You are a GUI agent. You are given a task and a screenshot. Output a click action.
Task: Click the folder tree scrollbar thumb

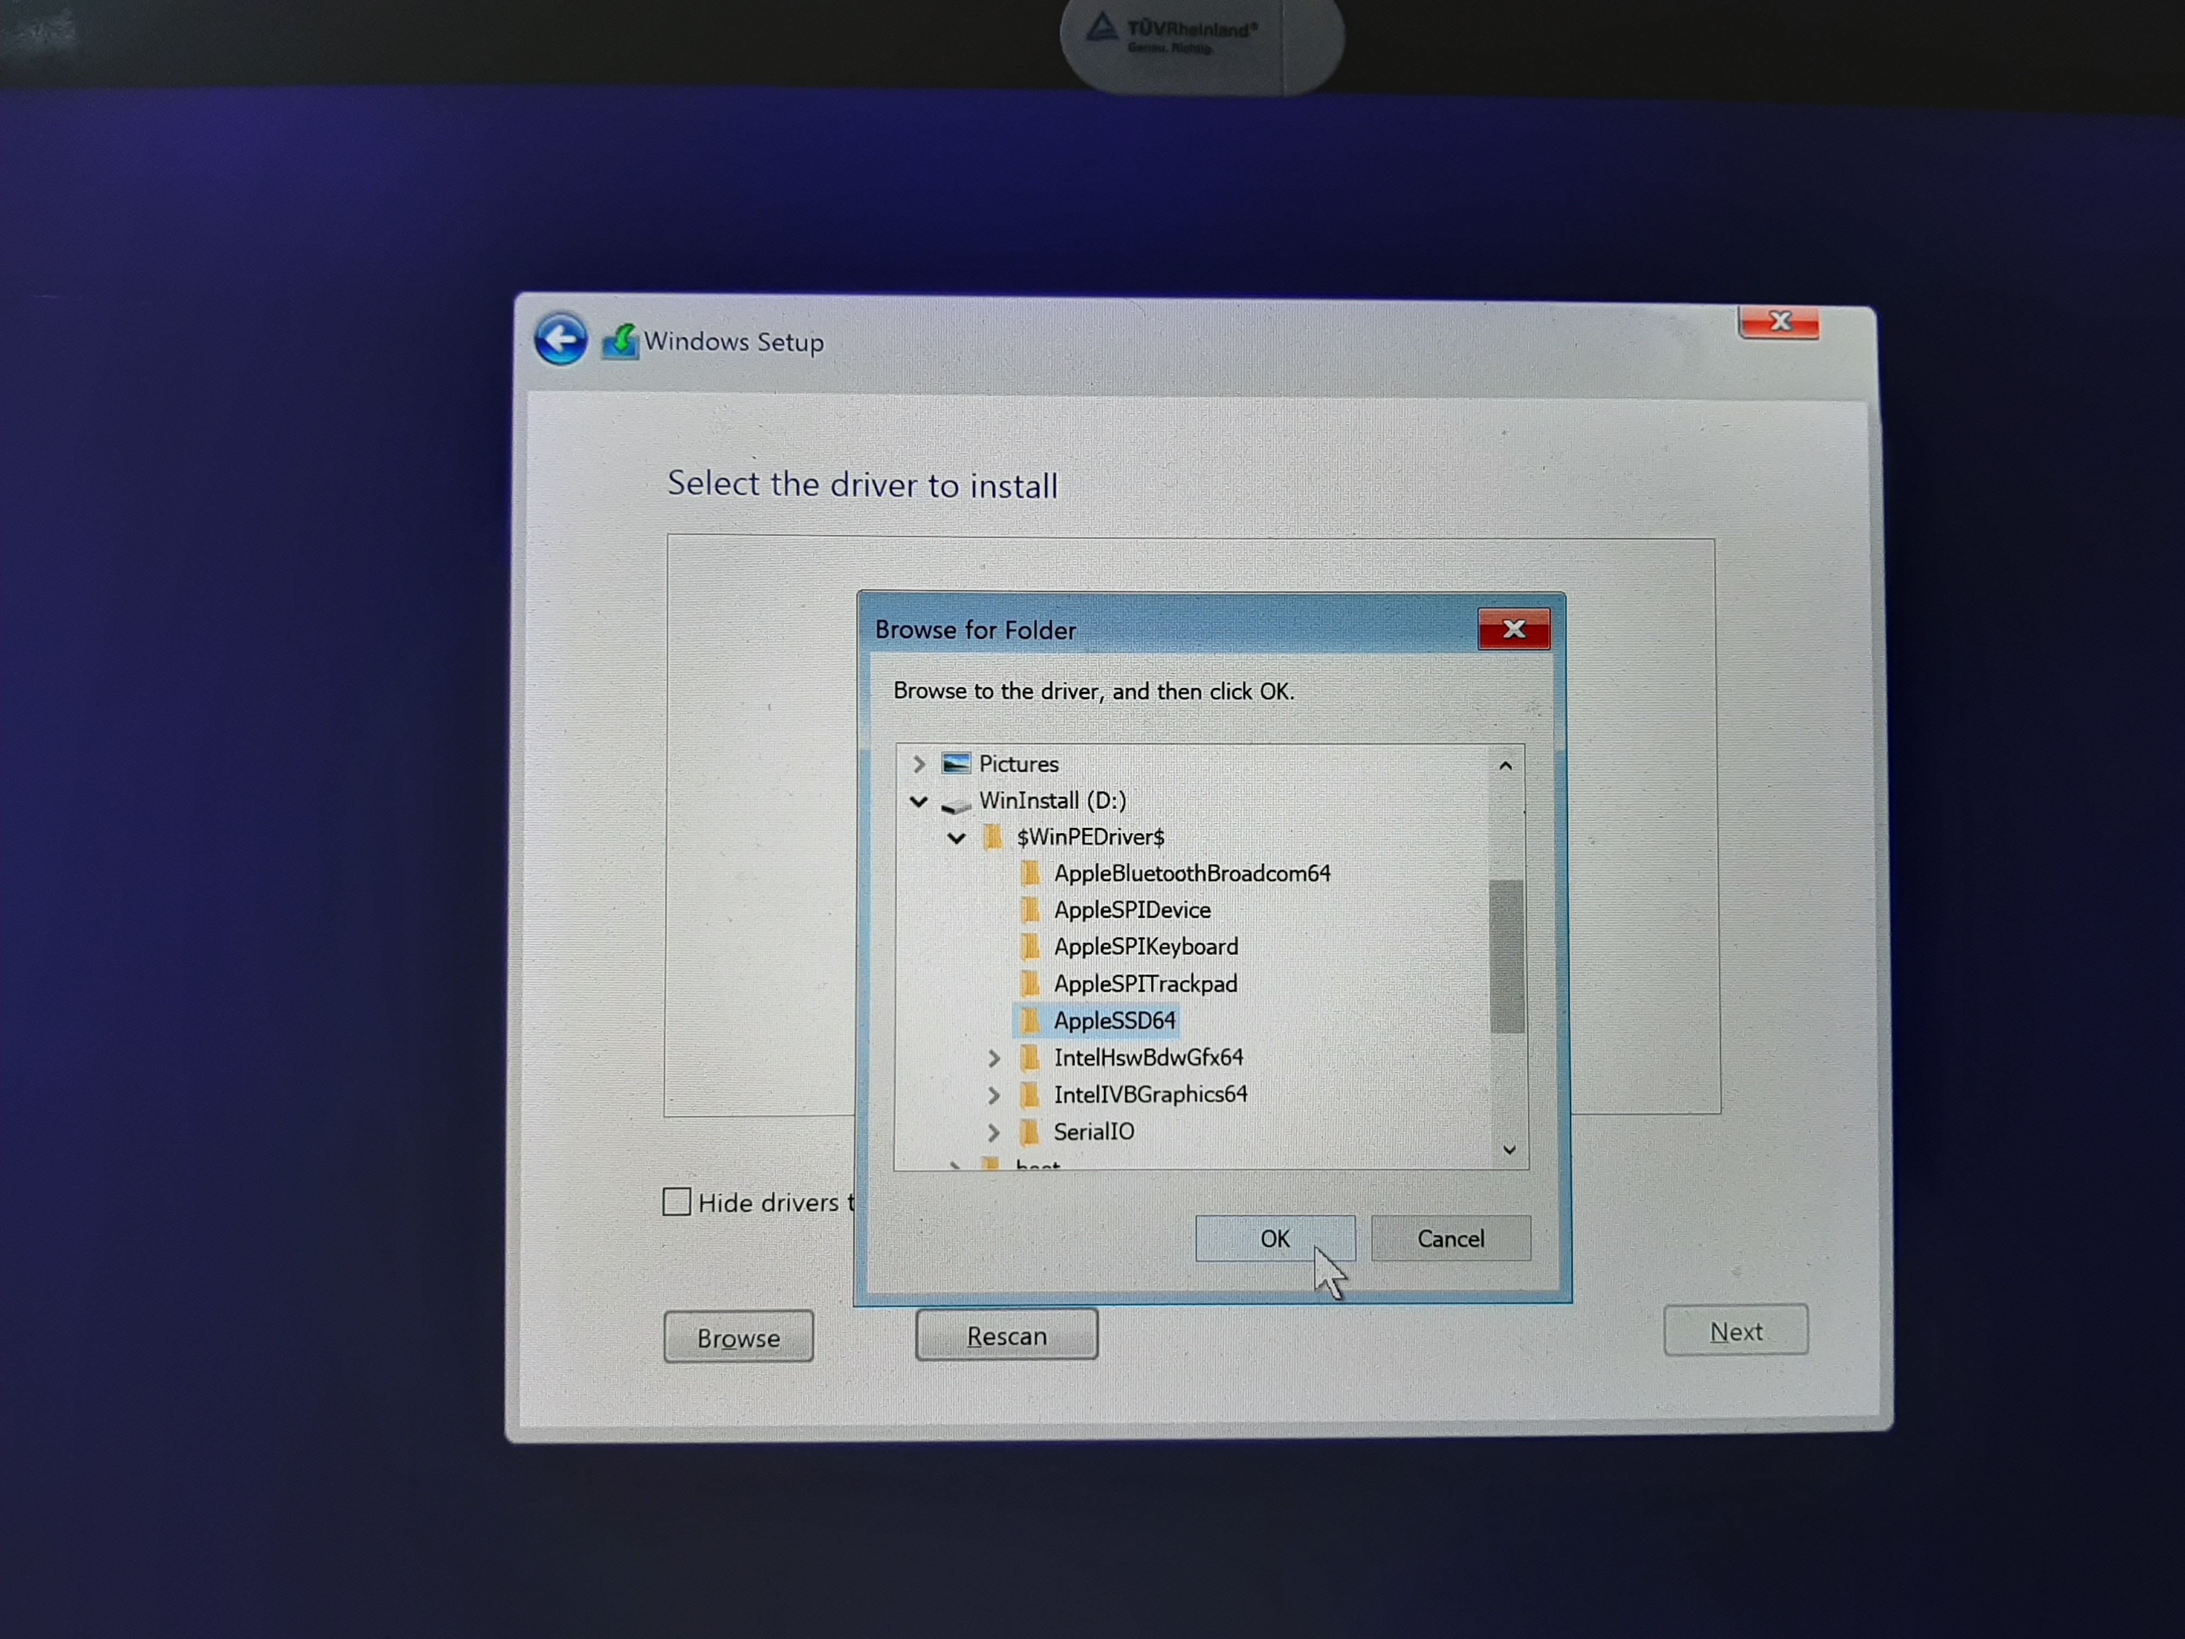coord(1507,956)
